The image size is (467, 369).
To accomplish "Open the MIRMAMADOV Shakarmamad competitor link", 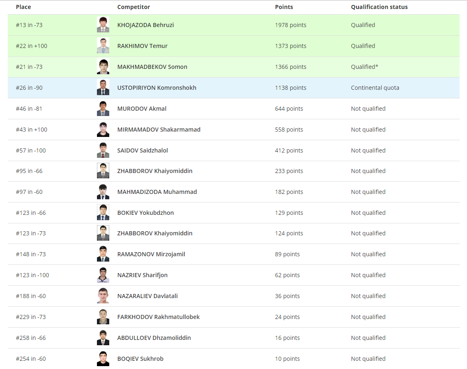I will [x=159, y=130].
